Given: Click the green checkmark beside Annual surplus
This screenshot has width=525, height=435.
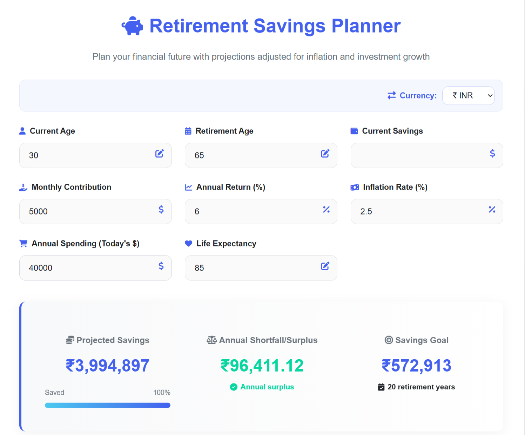Looking at the screenshot, I should [x=233, y=387].
